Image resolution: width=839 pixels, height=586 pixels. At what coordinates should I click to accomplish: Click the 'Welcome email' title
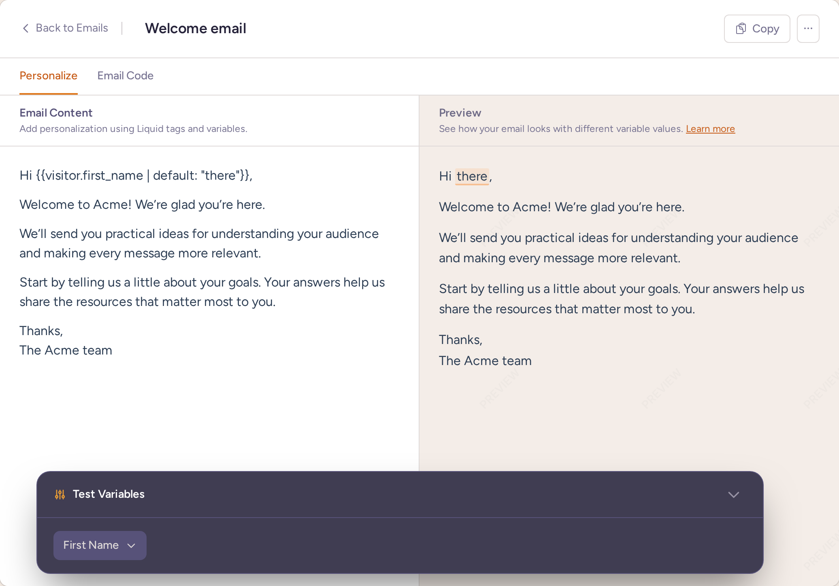click(196, 28)
